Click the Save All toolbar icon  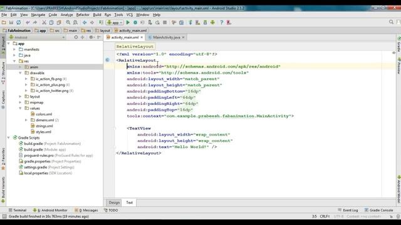11,22
